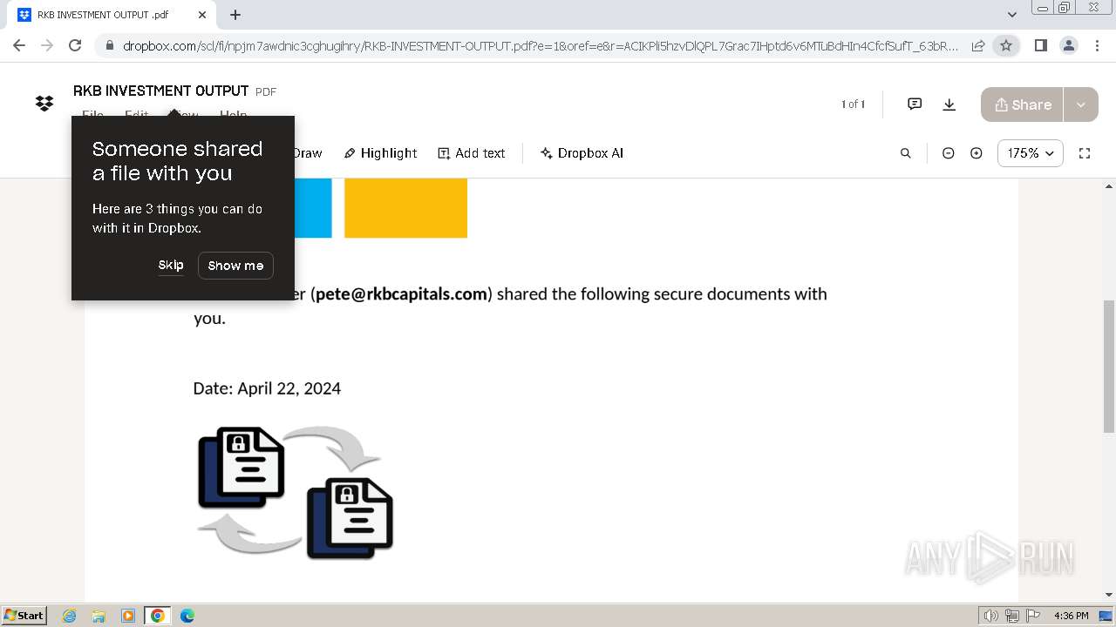1116x627 pixels.
Task: Click the browser address bar URL
Action: click(x=541, y=46)
